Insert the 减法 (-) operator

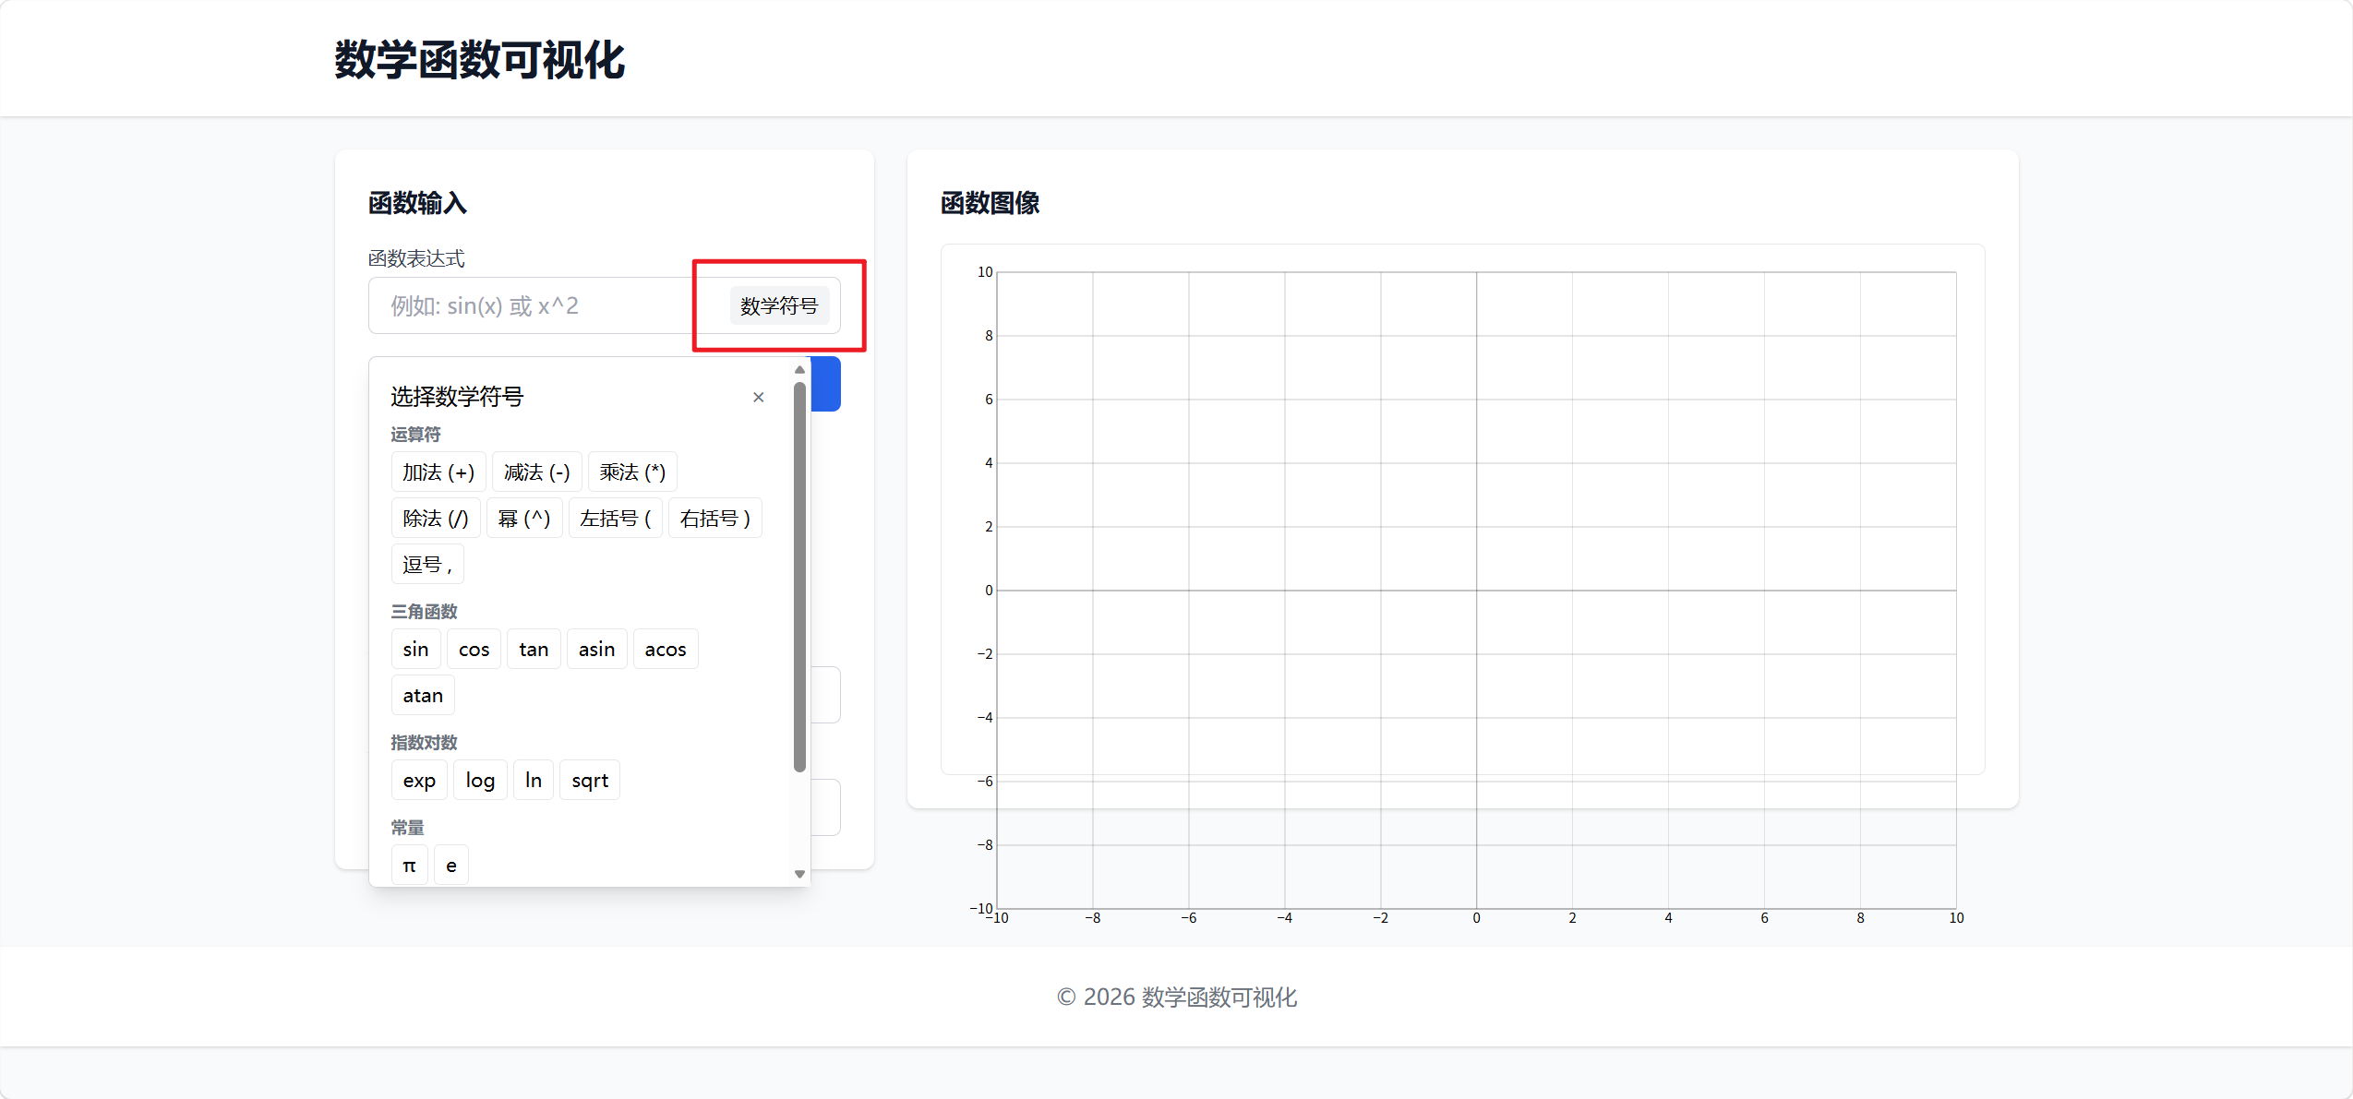pos(536,472)
